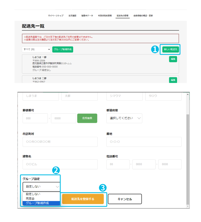Image resolution: width=201 pixels, height=222 pixels.
Task: Click the 住所検索 button
Action: point(87,118)
